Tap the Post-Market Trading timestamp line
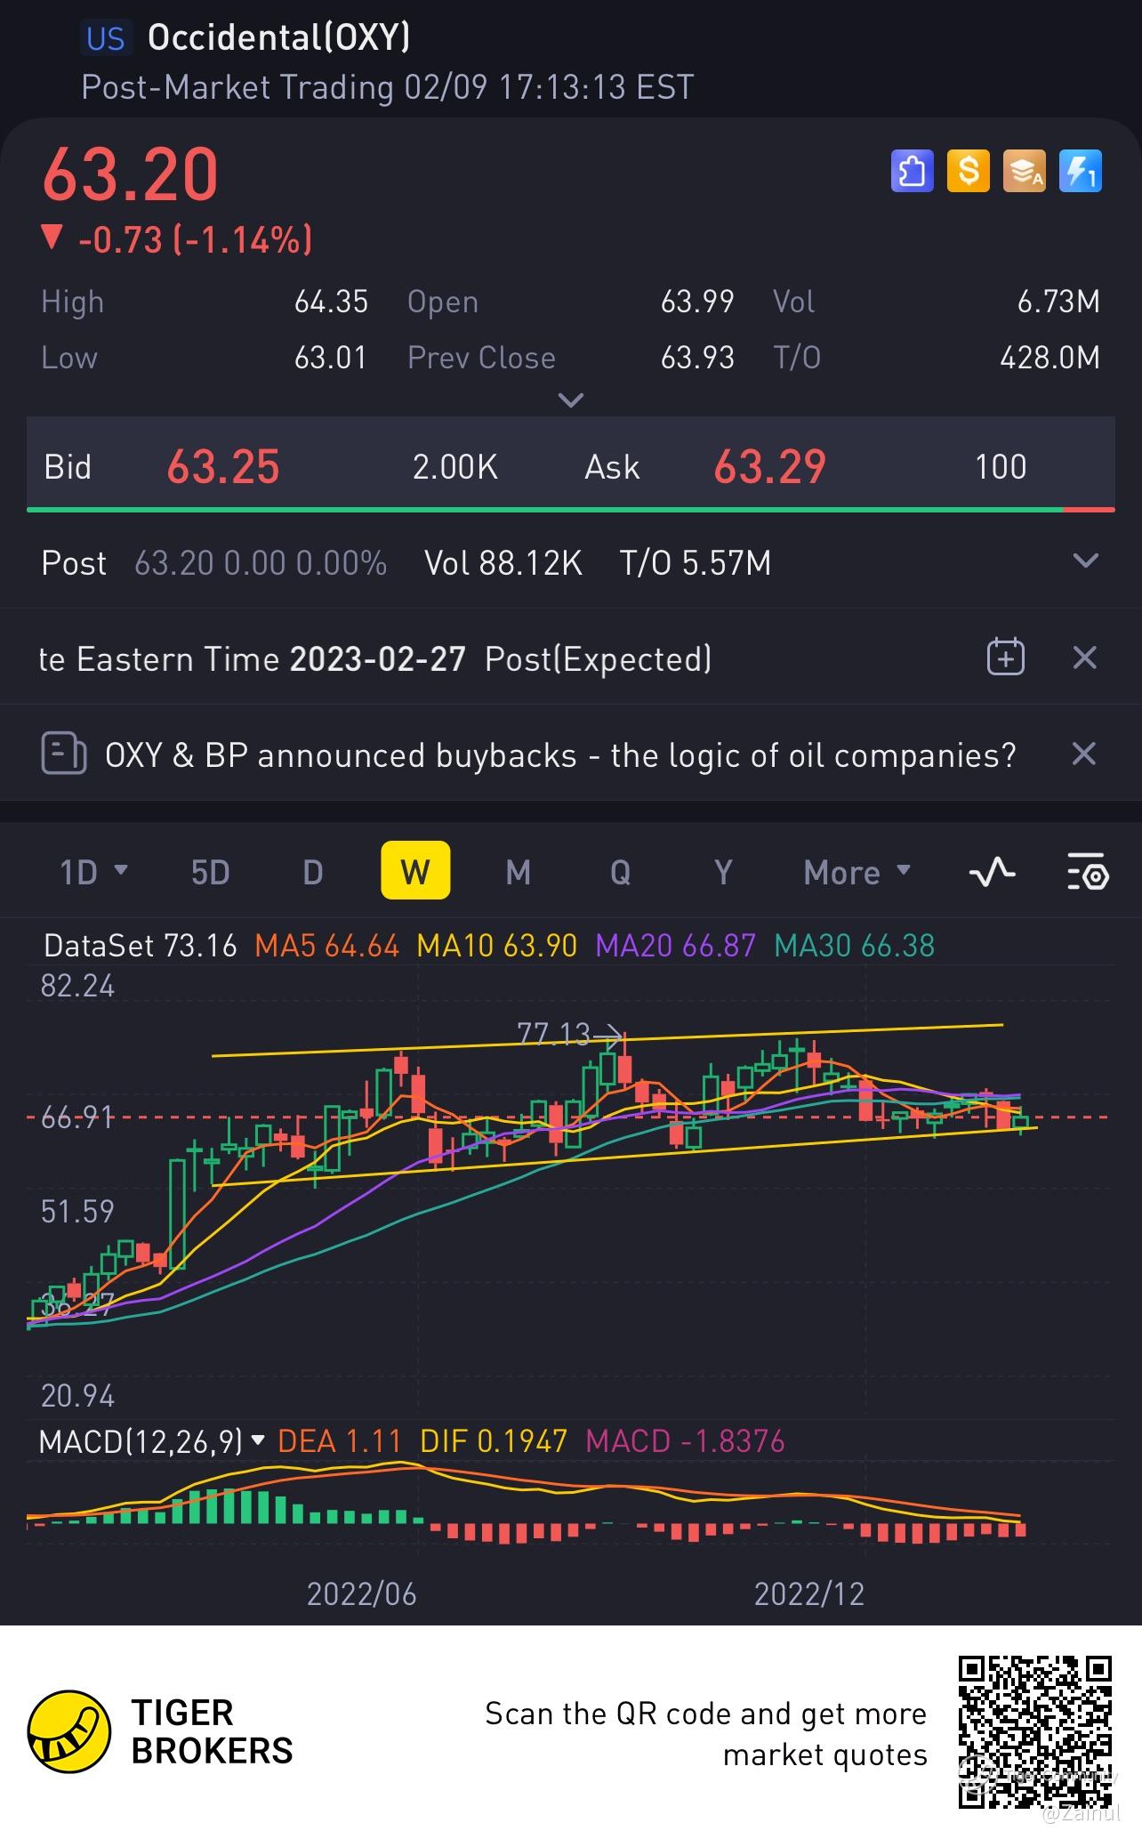 pyautogui.click(x=388, y=87)
